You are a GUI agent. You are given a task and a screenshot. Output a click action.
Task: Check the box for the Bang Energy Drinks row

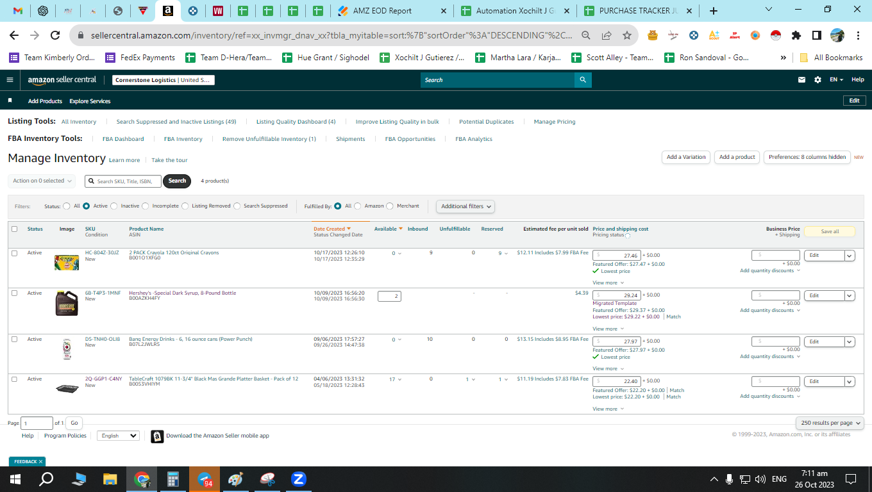(x=14, y=339)
